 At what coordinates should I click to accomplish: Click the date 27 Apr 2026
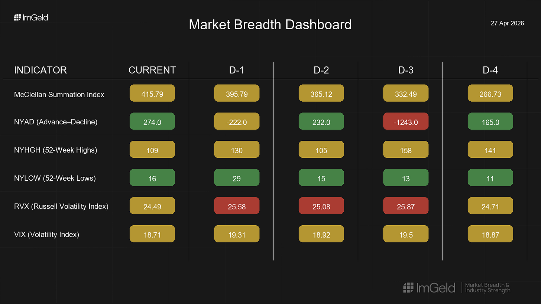pos(507,23)
